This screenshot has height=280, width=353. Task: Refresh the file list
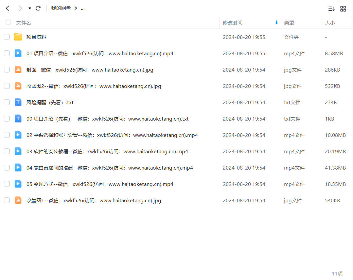tap(38, 8)
